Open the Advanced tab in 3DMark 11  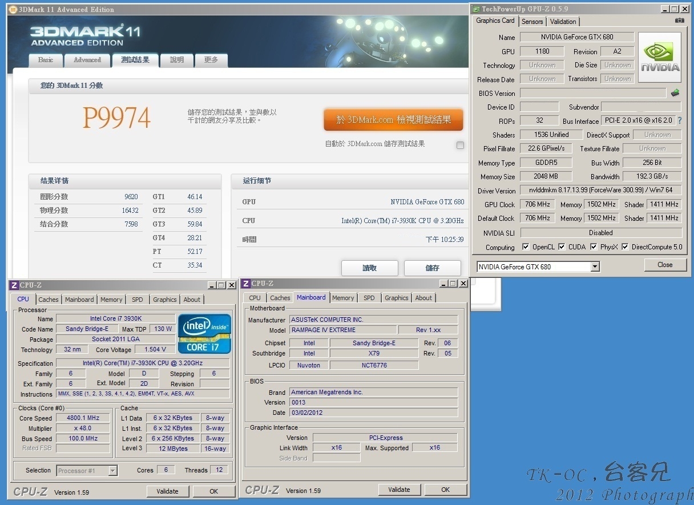coord(87,60)
